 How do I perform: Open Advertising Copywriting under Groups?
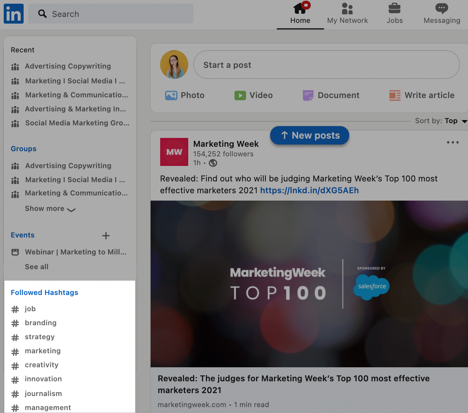[68, 166]
